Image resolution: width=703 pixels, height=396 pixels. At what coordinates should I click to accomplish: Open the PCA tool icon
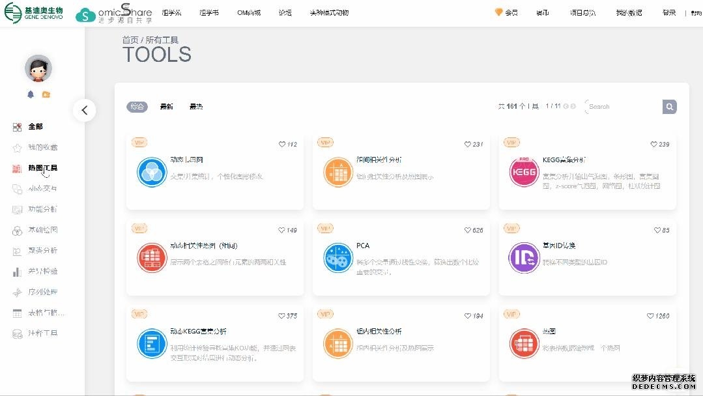[x=338, y=258]
